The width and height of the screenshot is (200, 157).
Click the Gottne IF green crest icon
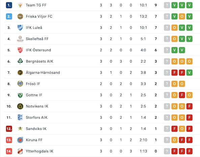[x=20, y=95]
